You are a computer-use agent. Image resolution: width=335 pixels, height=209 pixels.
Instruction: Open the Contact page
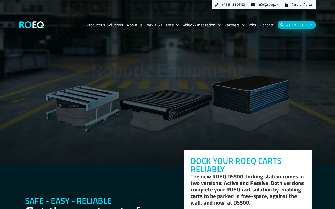point(267,25)
